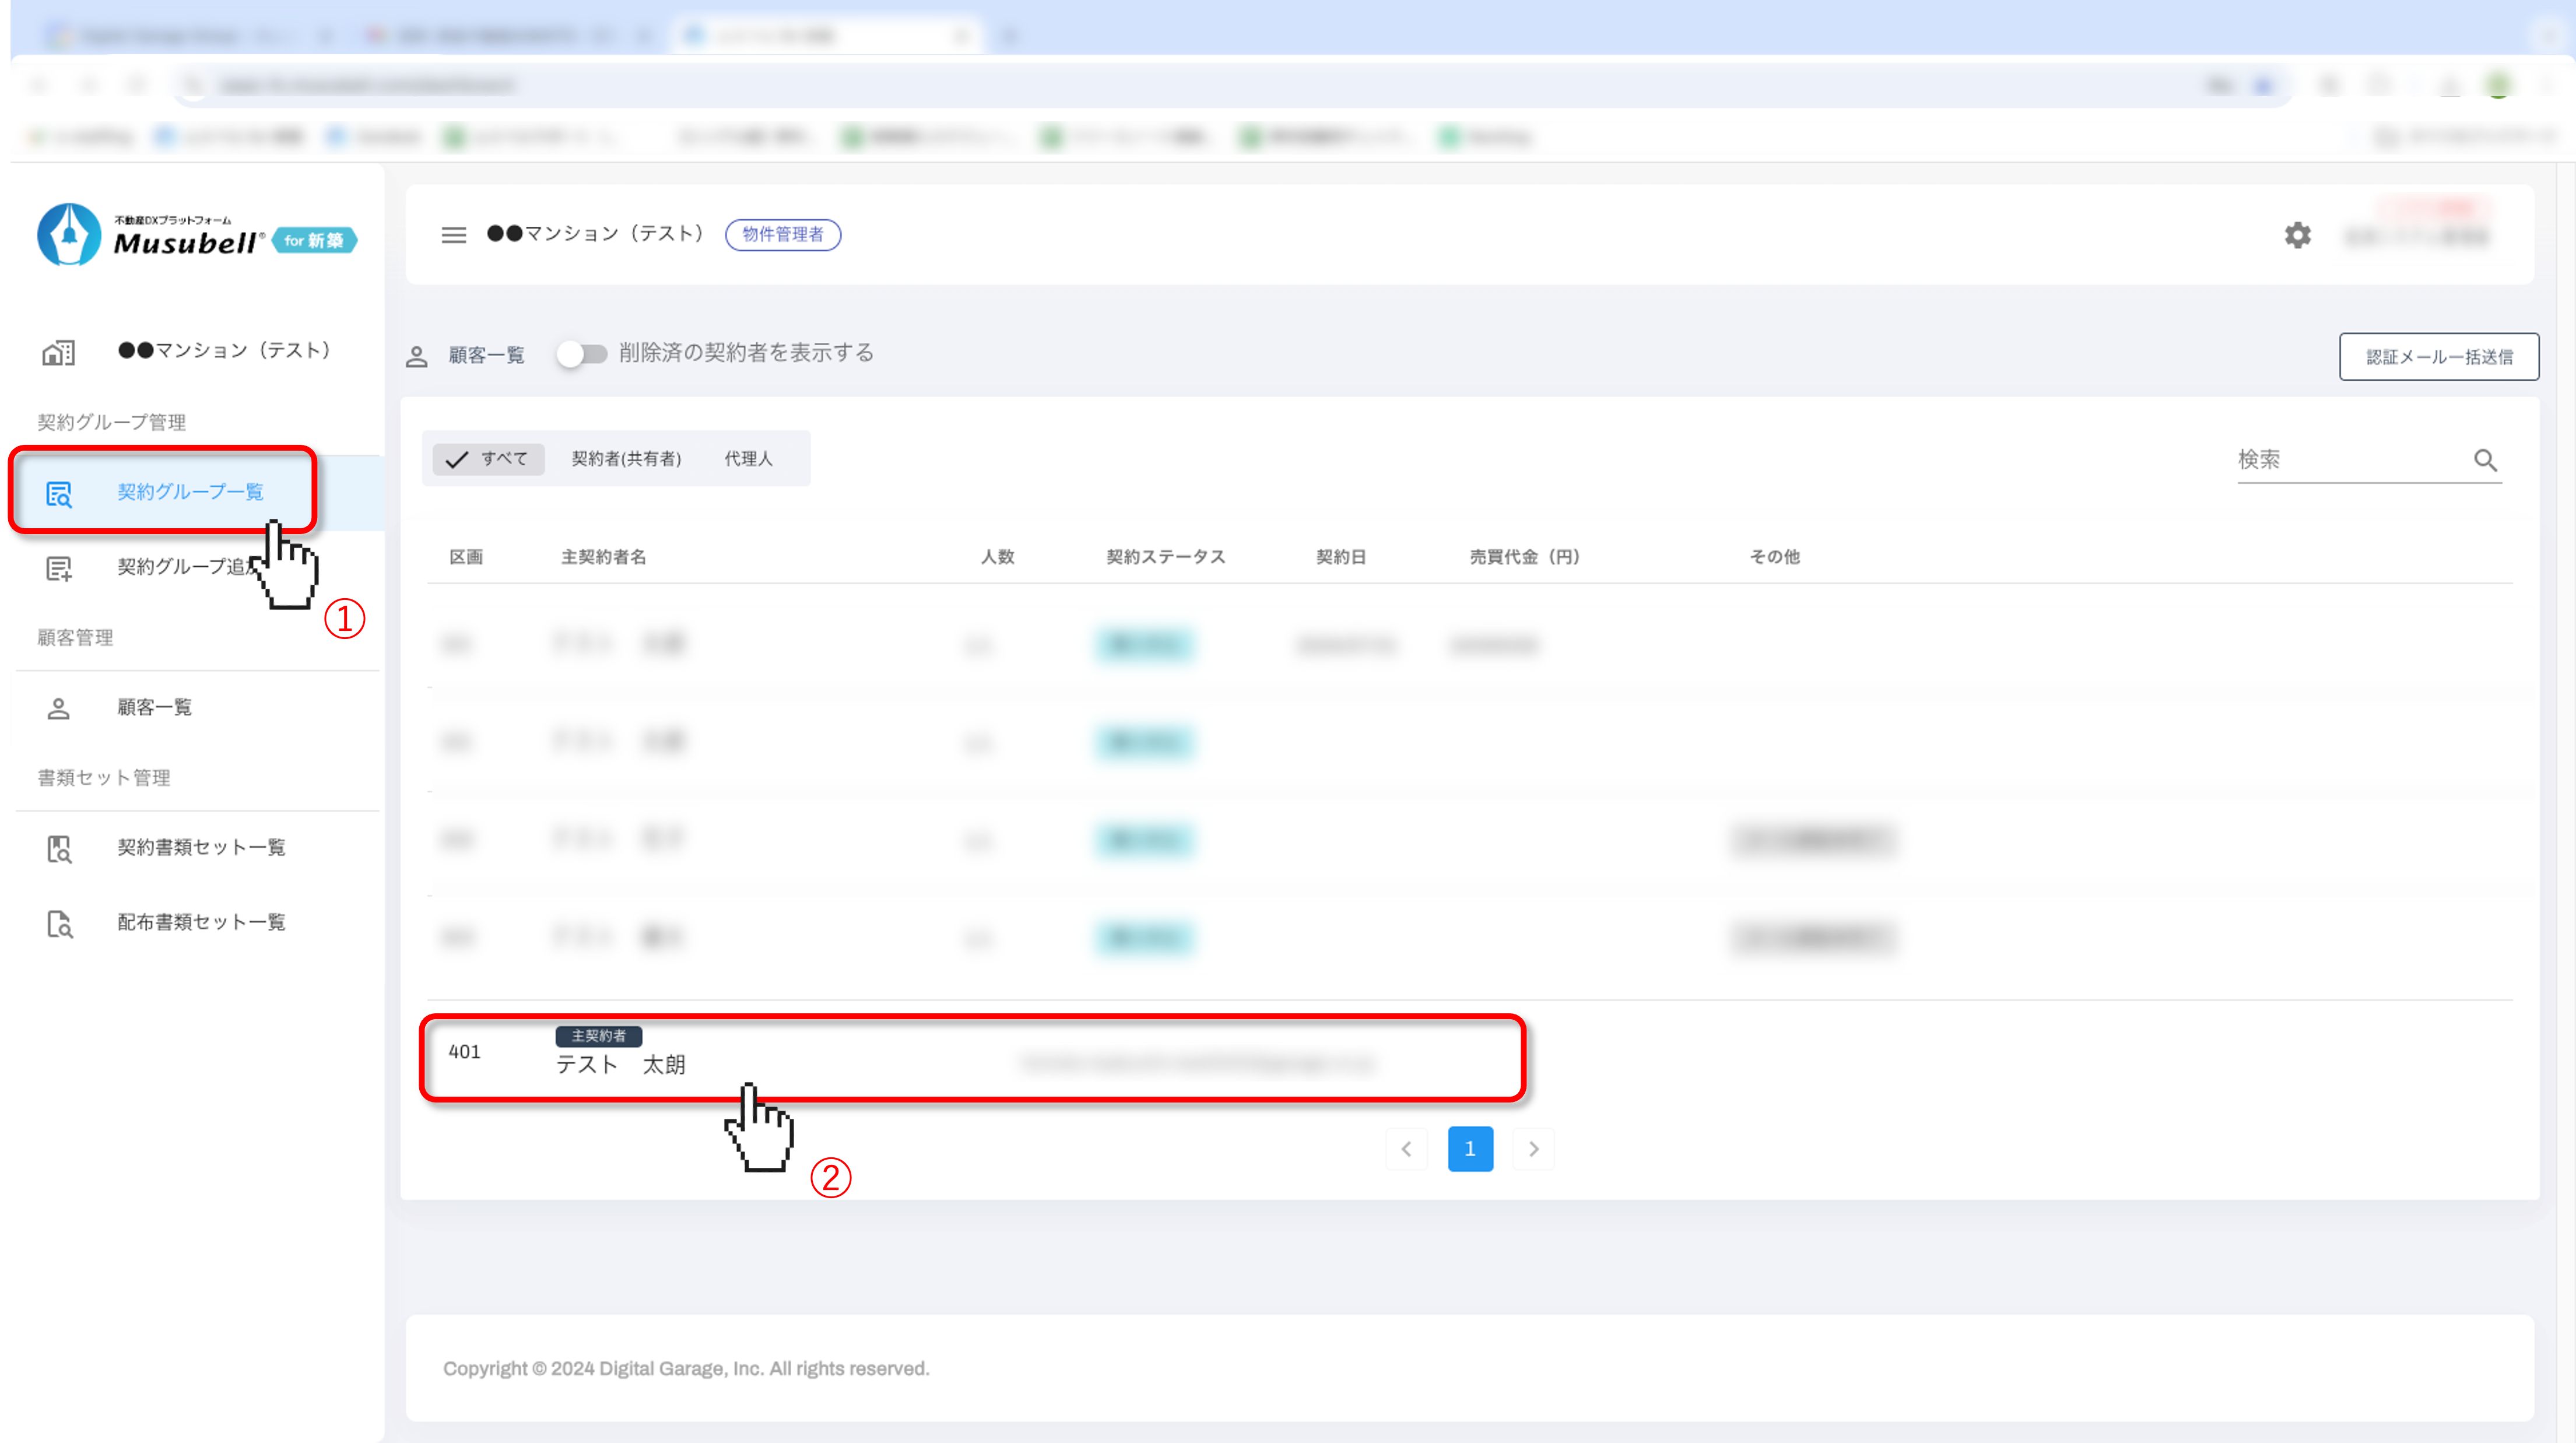Screen dimensions: 2576x1443
Task: Select the 契約者(共有者) filter
Action: 626,459
